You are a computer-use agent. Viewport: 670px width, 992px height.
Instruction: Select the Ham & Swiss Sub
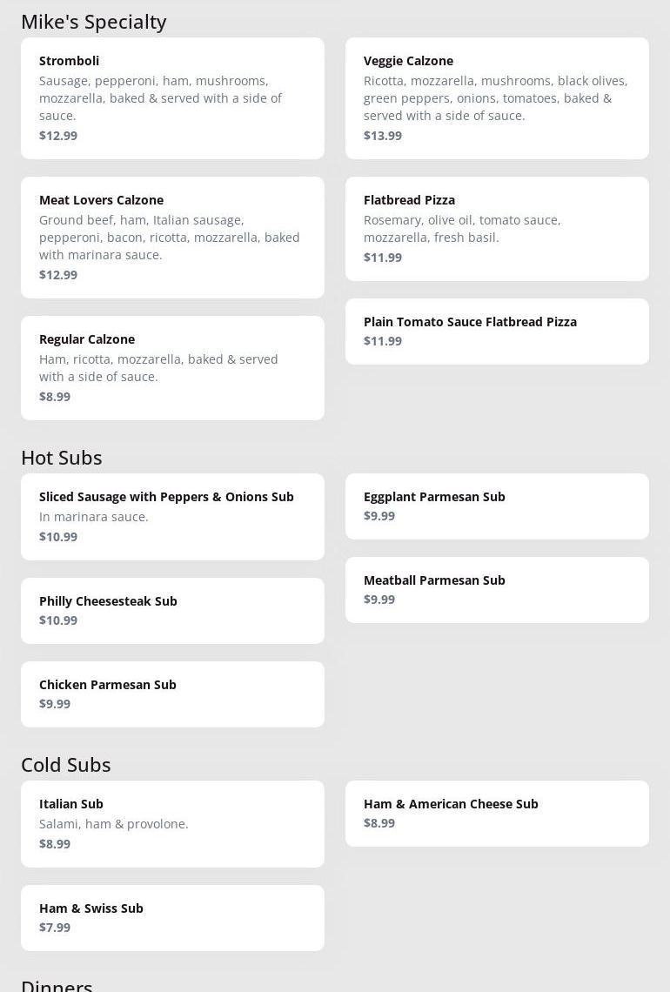[172, 917]
